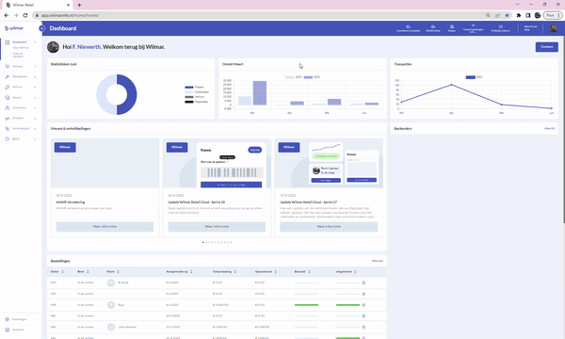Open Doorleveraccounts in the top bar
Screen dimensions: 565x339
409,28
